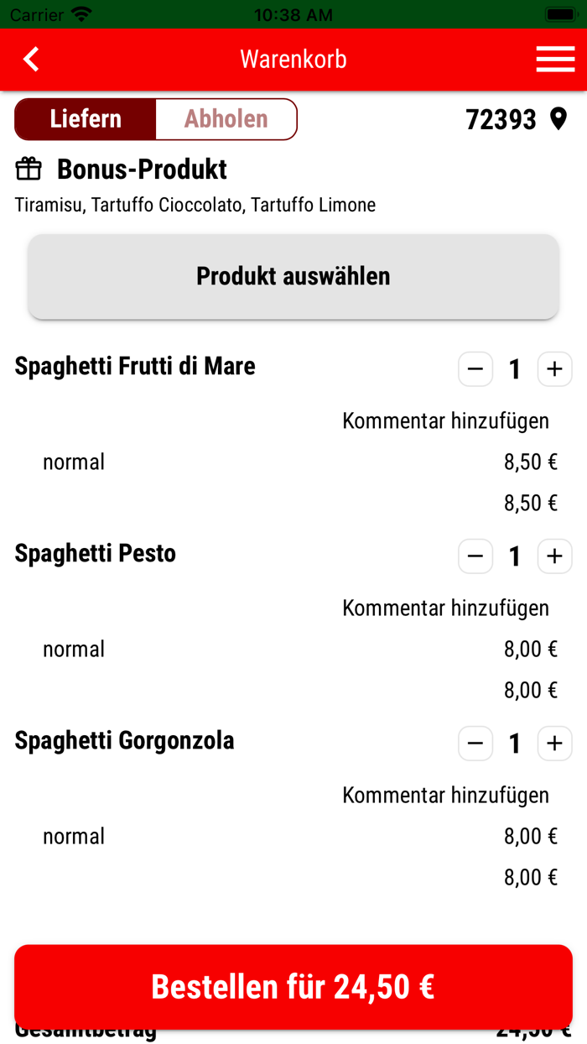Open product selection for the bonus dessert
The height and width of the screenshot is (1044, 587).
293,275
